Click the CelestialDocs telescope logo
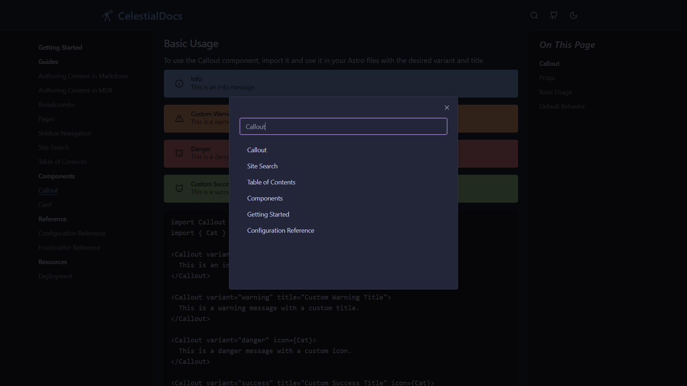Image resolution: width=687 pixels, height=386 pixels. coord(107,16)
